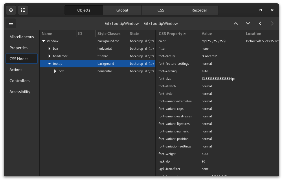Screen dimensions: 283x181
Task: Select the tooltip tree row
Action: pos(98,64)
